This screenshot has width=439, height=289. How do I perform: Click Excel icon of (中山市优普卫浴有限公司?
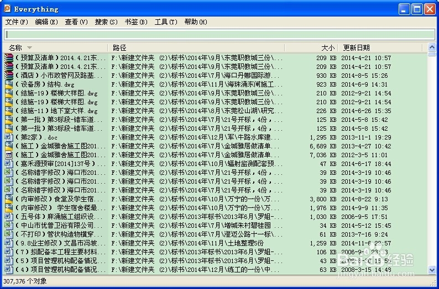pyautogui.click(x=9, y=226)
